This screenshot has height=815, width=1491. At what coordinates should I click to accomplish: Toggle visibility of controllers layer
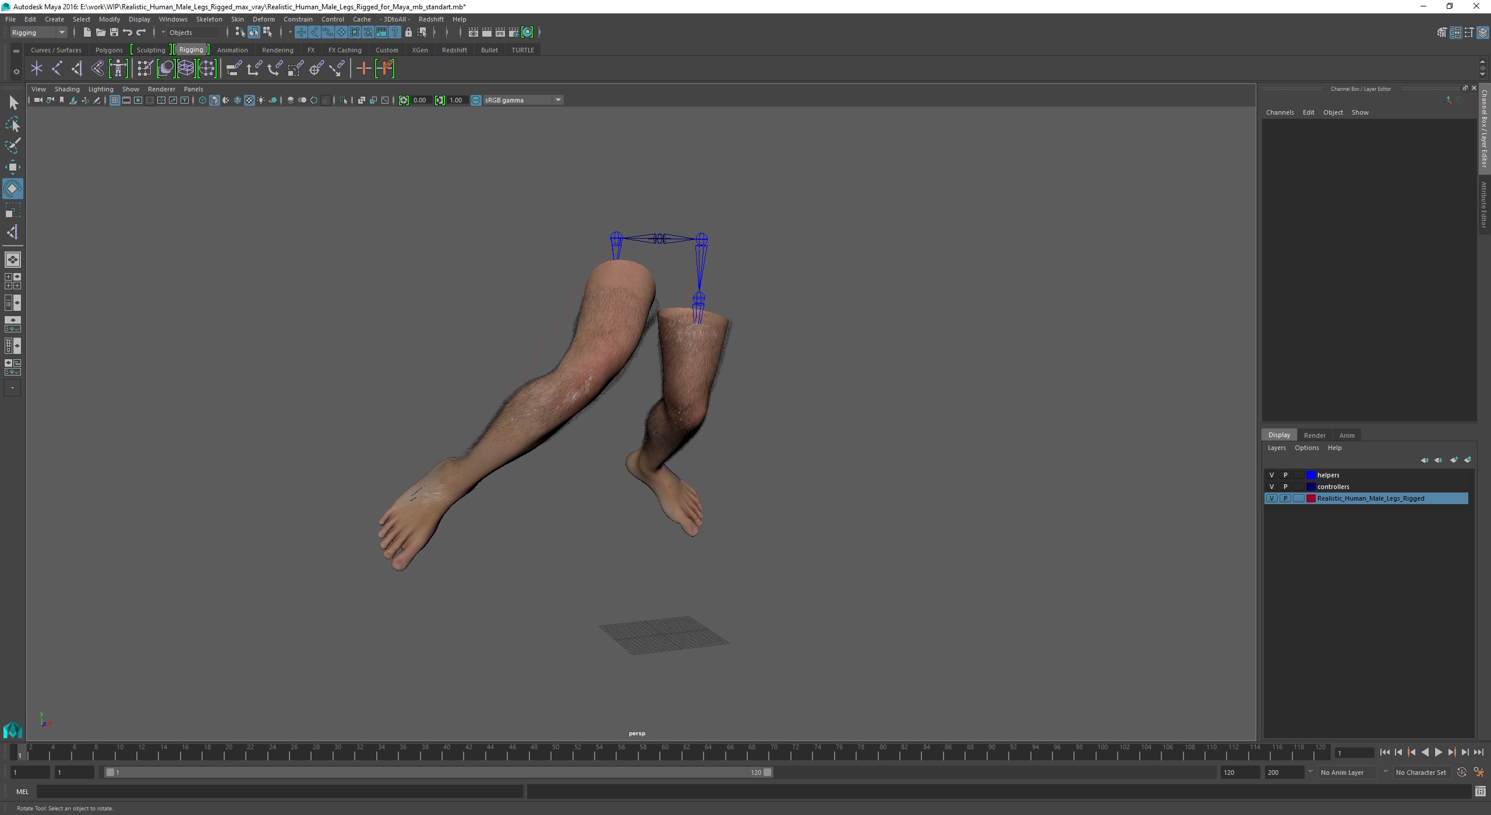1271,487
